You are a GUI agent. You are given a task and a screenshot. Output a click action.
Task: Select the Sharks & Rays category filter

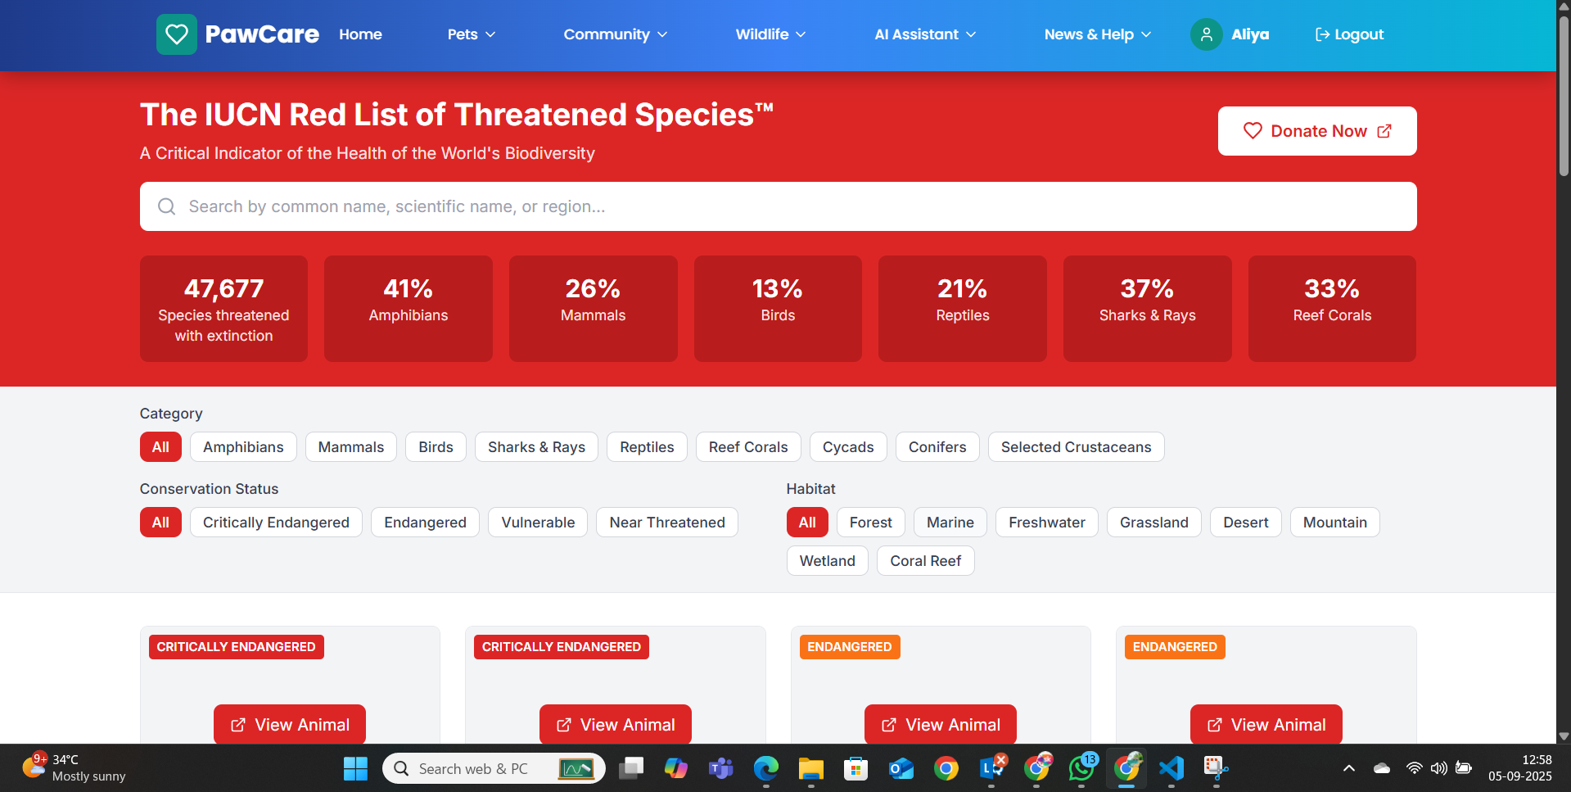click(x=537, y=447)
